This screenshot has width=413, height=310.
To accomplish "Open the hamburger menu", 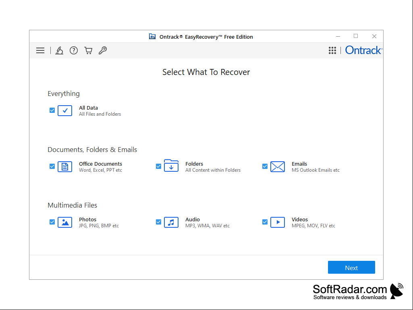I will click(x=40, y=50).
